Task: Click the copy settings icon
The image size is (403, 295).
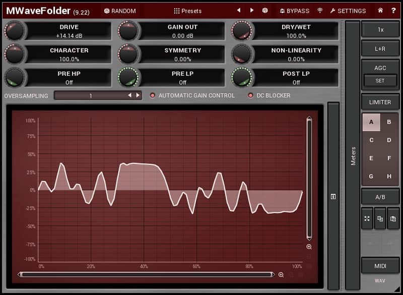Action: pyautogui.click(x=380, y=219)
